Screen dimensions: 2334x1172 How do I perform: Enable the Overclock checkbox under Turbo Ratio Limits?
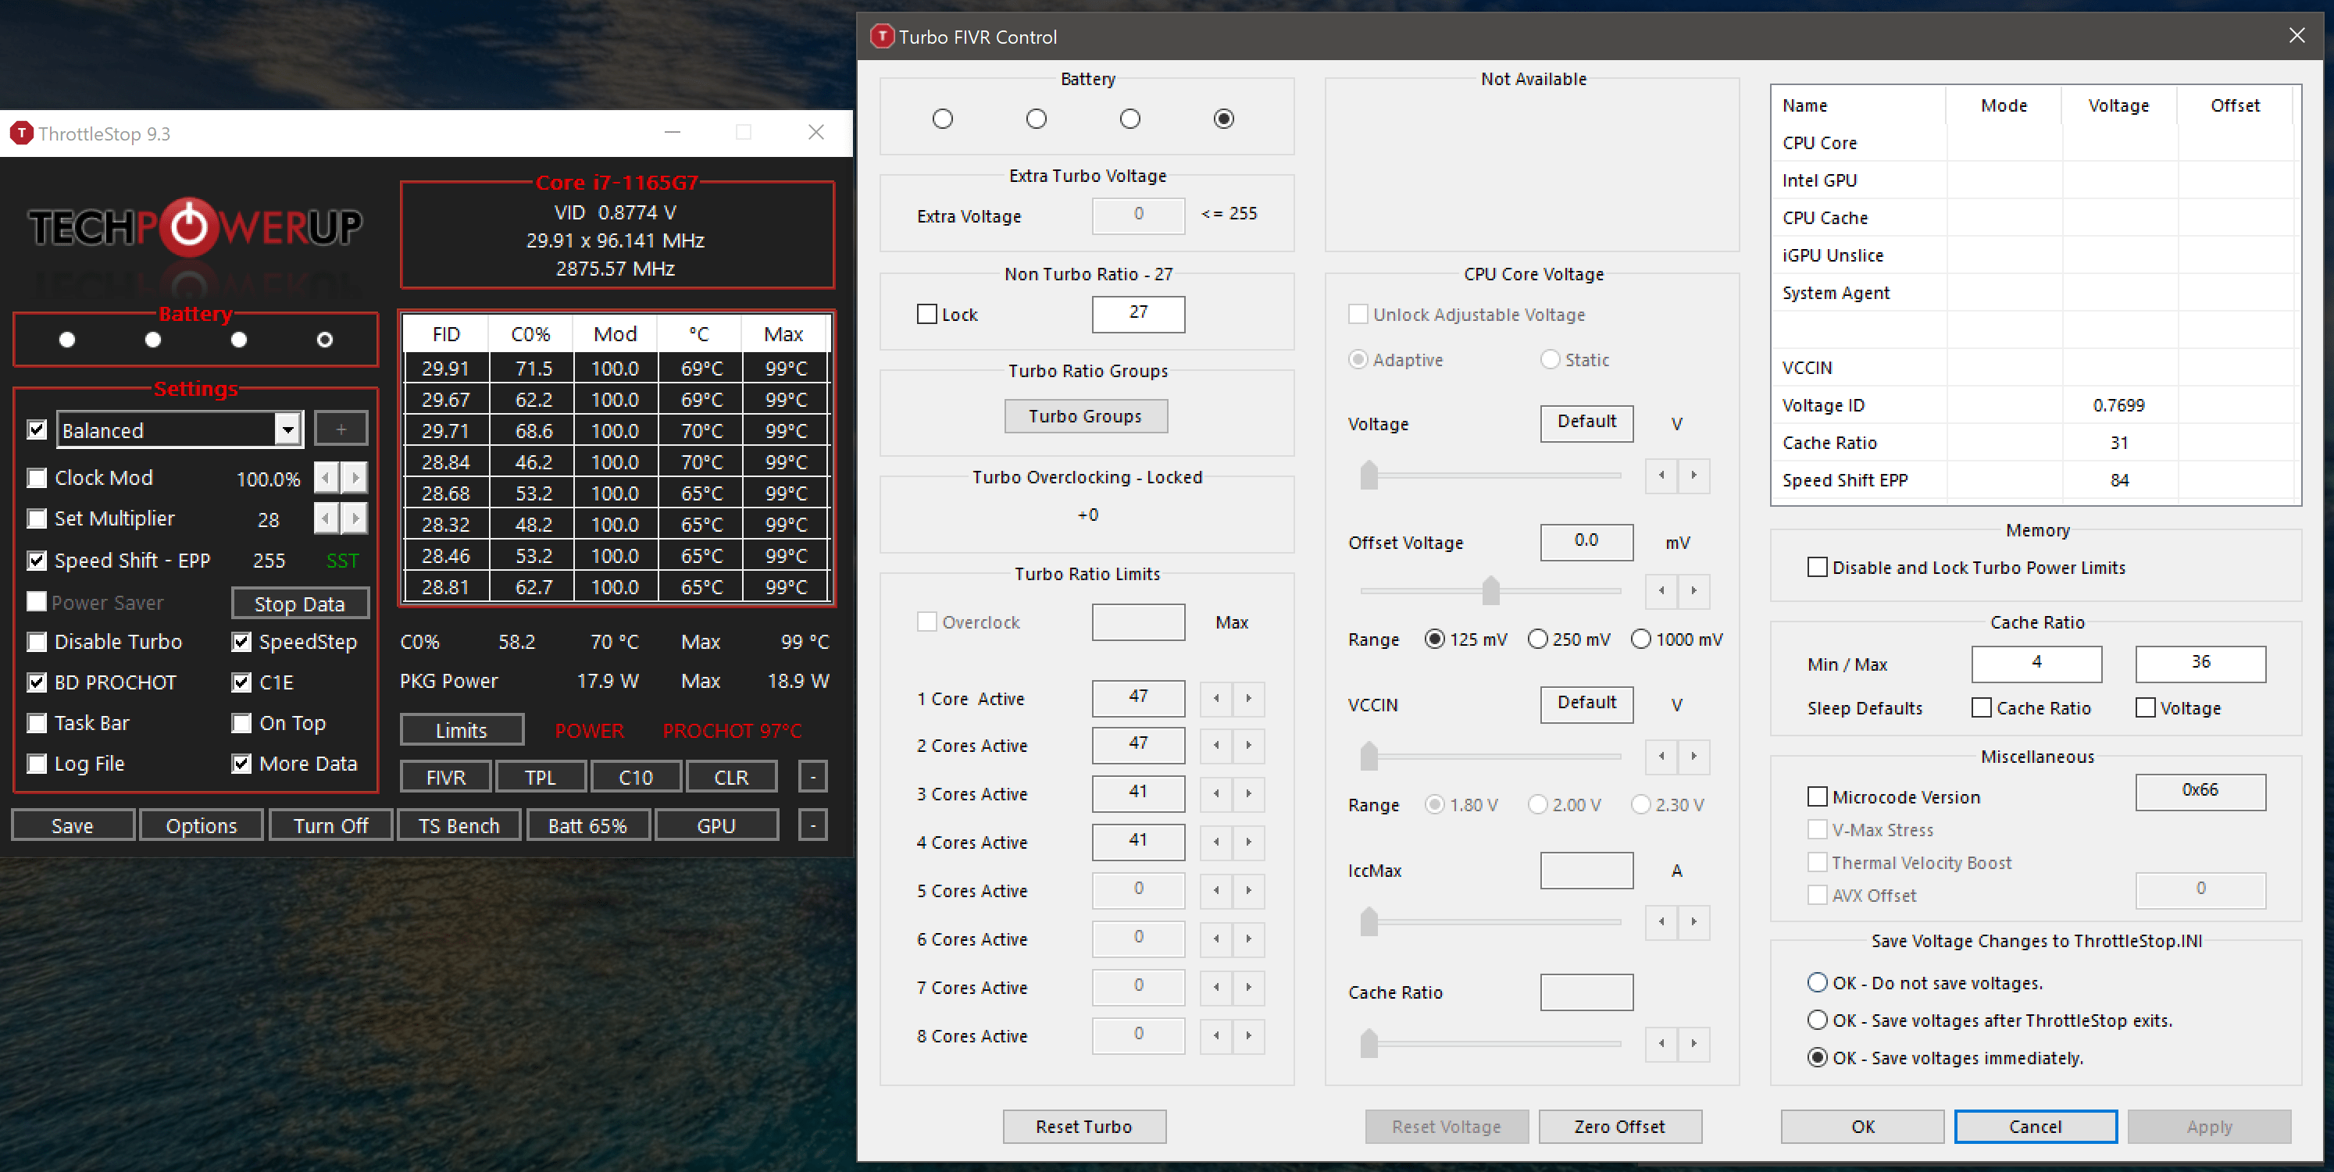tap(927, 622)
